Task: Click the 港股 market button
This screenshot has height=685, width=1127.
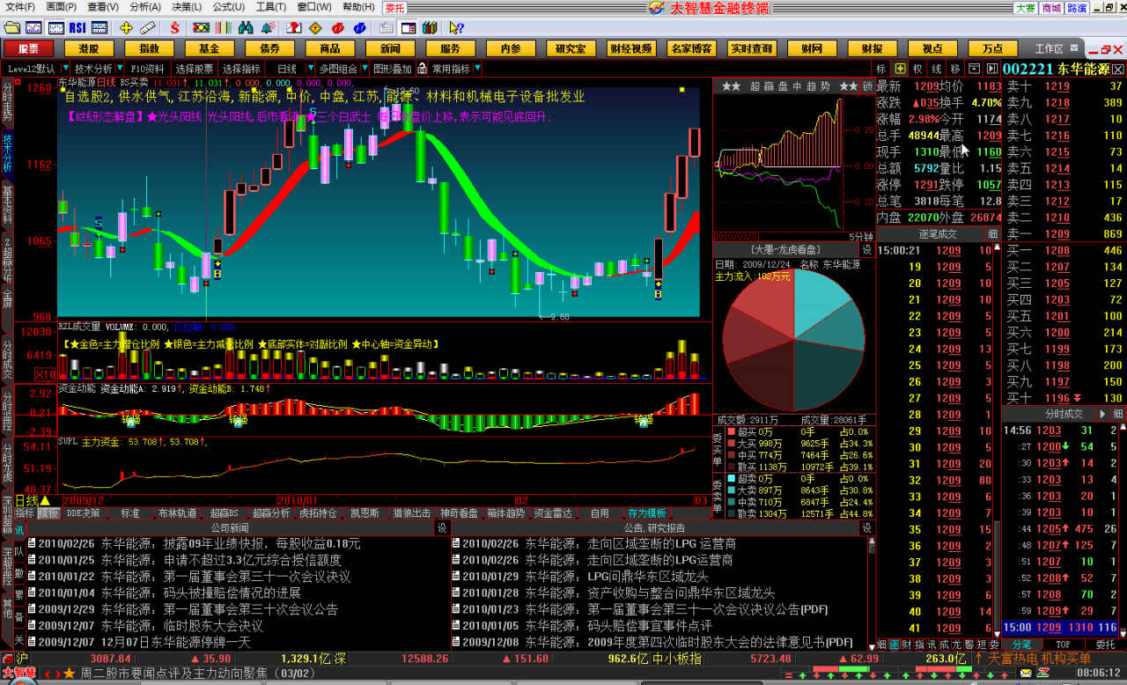Action: [x=88, y=48]
